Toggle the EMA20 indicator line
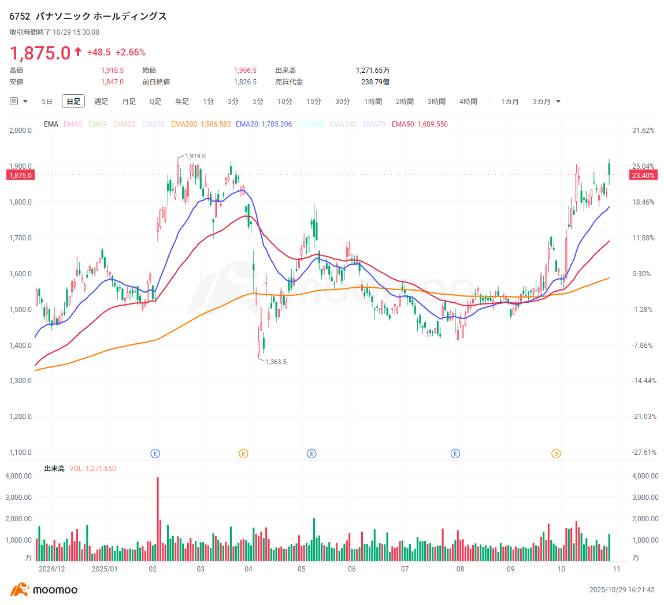 (264, 124)
